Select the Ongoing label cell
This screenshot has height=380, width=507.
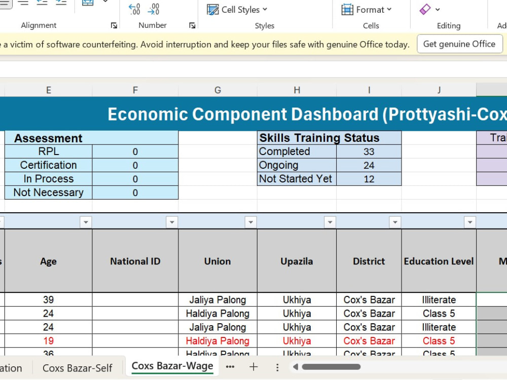pos(297,165)
